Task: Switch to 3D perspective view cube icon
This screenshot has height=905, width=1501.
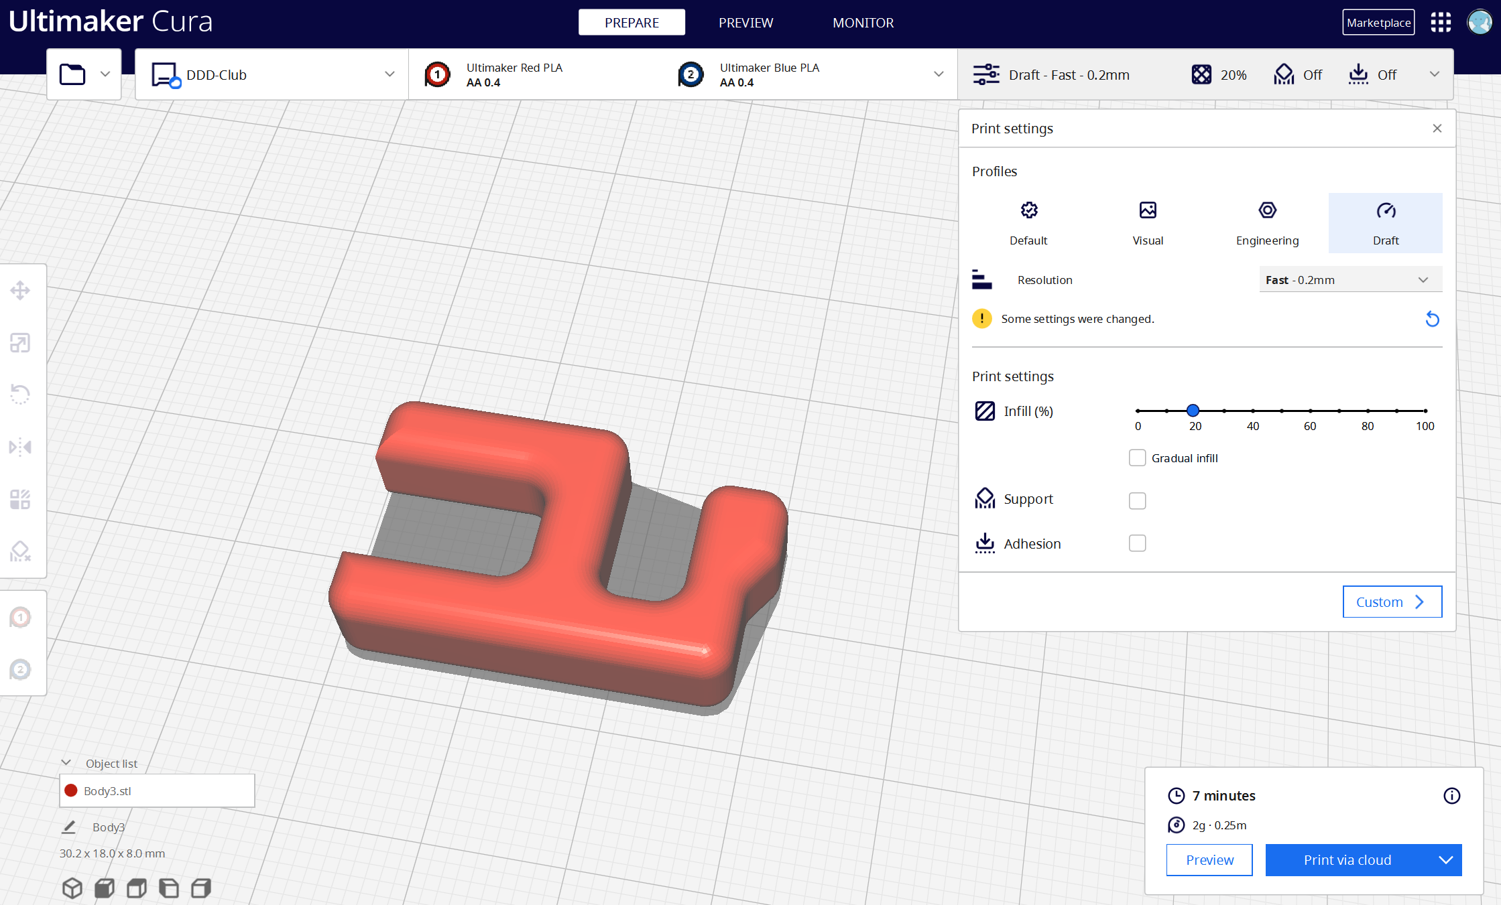Action: (x=72, y=888)
